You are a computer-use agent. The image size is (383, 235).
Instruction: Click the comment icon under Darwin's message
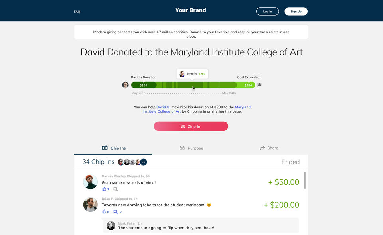coord(116,189)
